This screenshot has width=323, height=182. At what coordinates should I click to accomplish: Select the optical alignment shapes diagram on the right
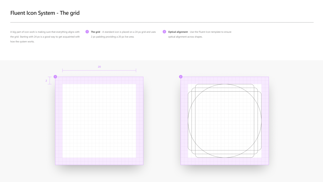pos(225,121)
